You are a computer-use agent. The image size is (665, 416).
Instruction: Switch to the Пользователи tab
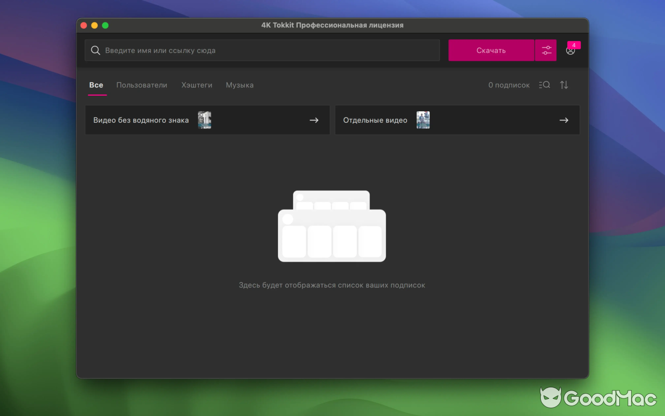142,85
